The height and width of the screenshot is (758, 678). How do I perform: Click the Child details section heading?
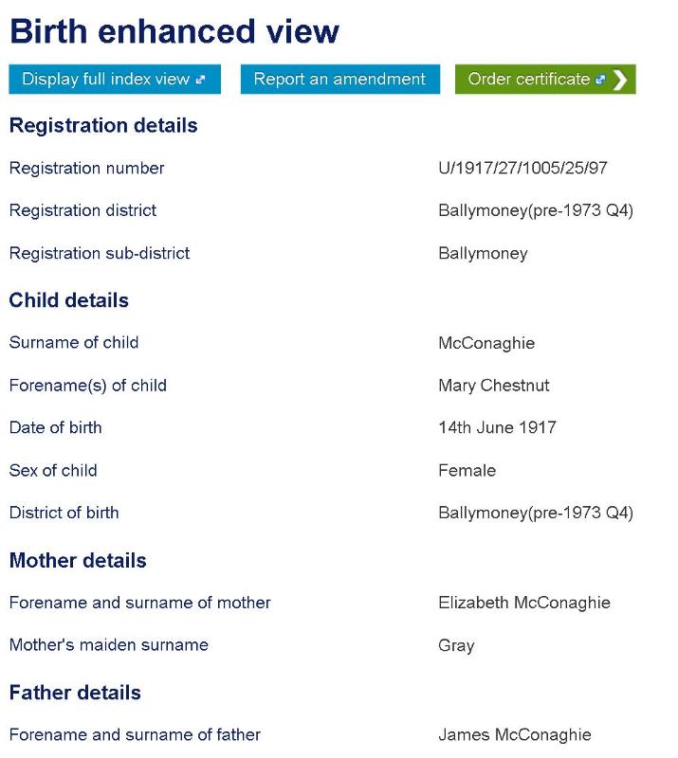pyautogui.click(x=68, y=300)
